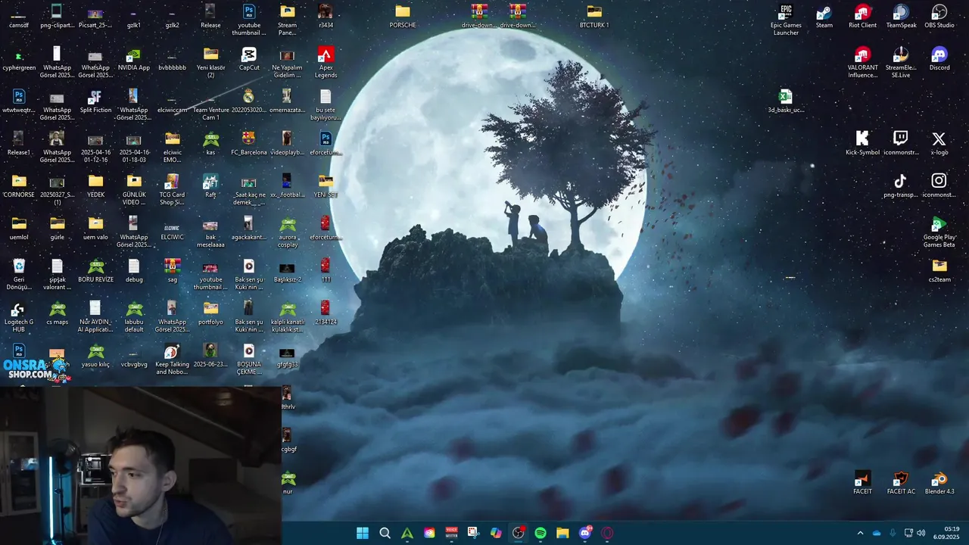Image resolution: width=969 pixels, height=545 pixels.
Task: Select the 3d_baski Excel file icon
Action: click(x=786, y=101)
